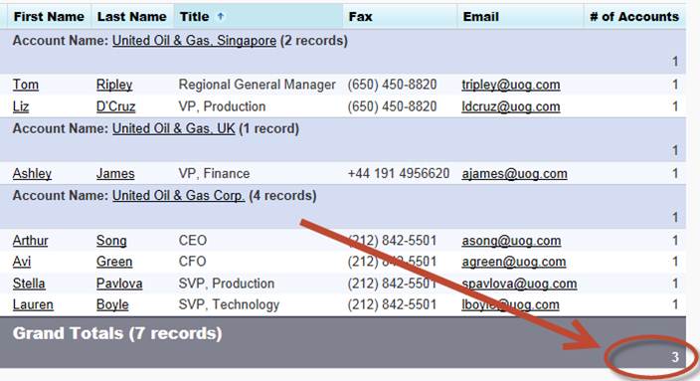Email lboyle@uog.com
This screenshot has width=700, height=381.
click(510, 304)
